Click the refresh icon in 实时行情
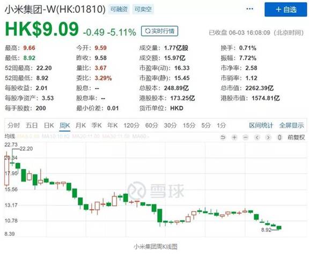 tap(148, 31)
